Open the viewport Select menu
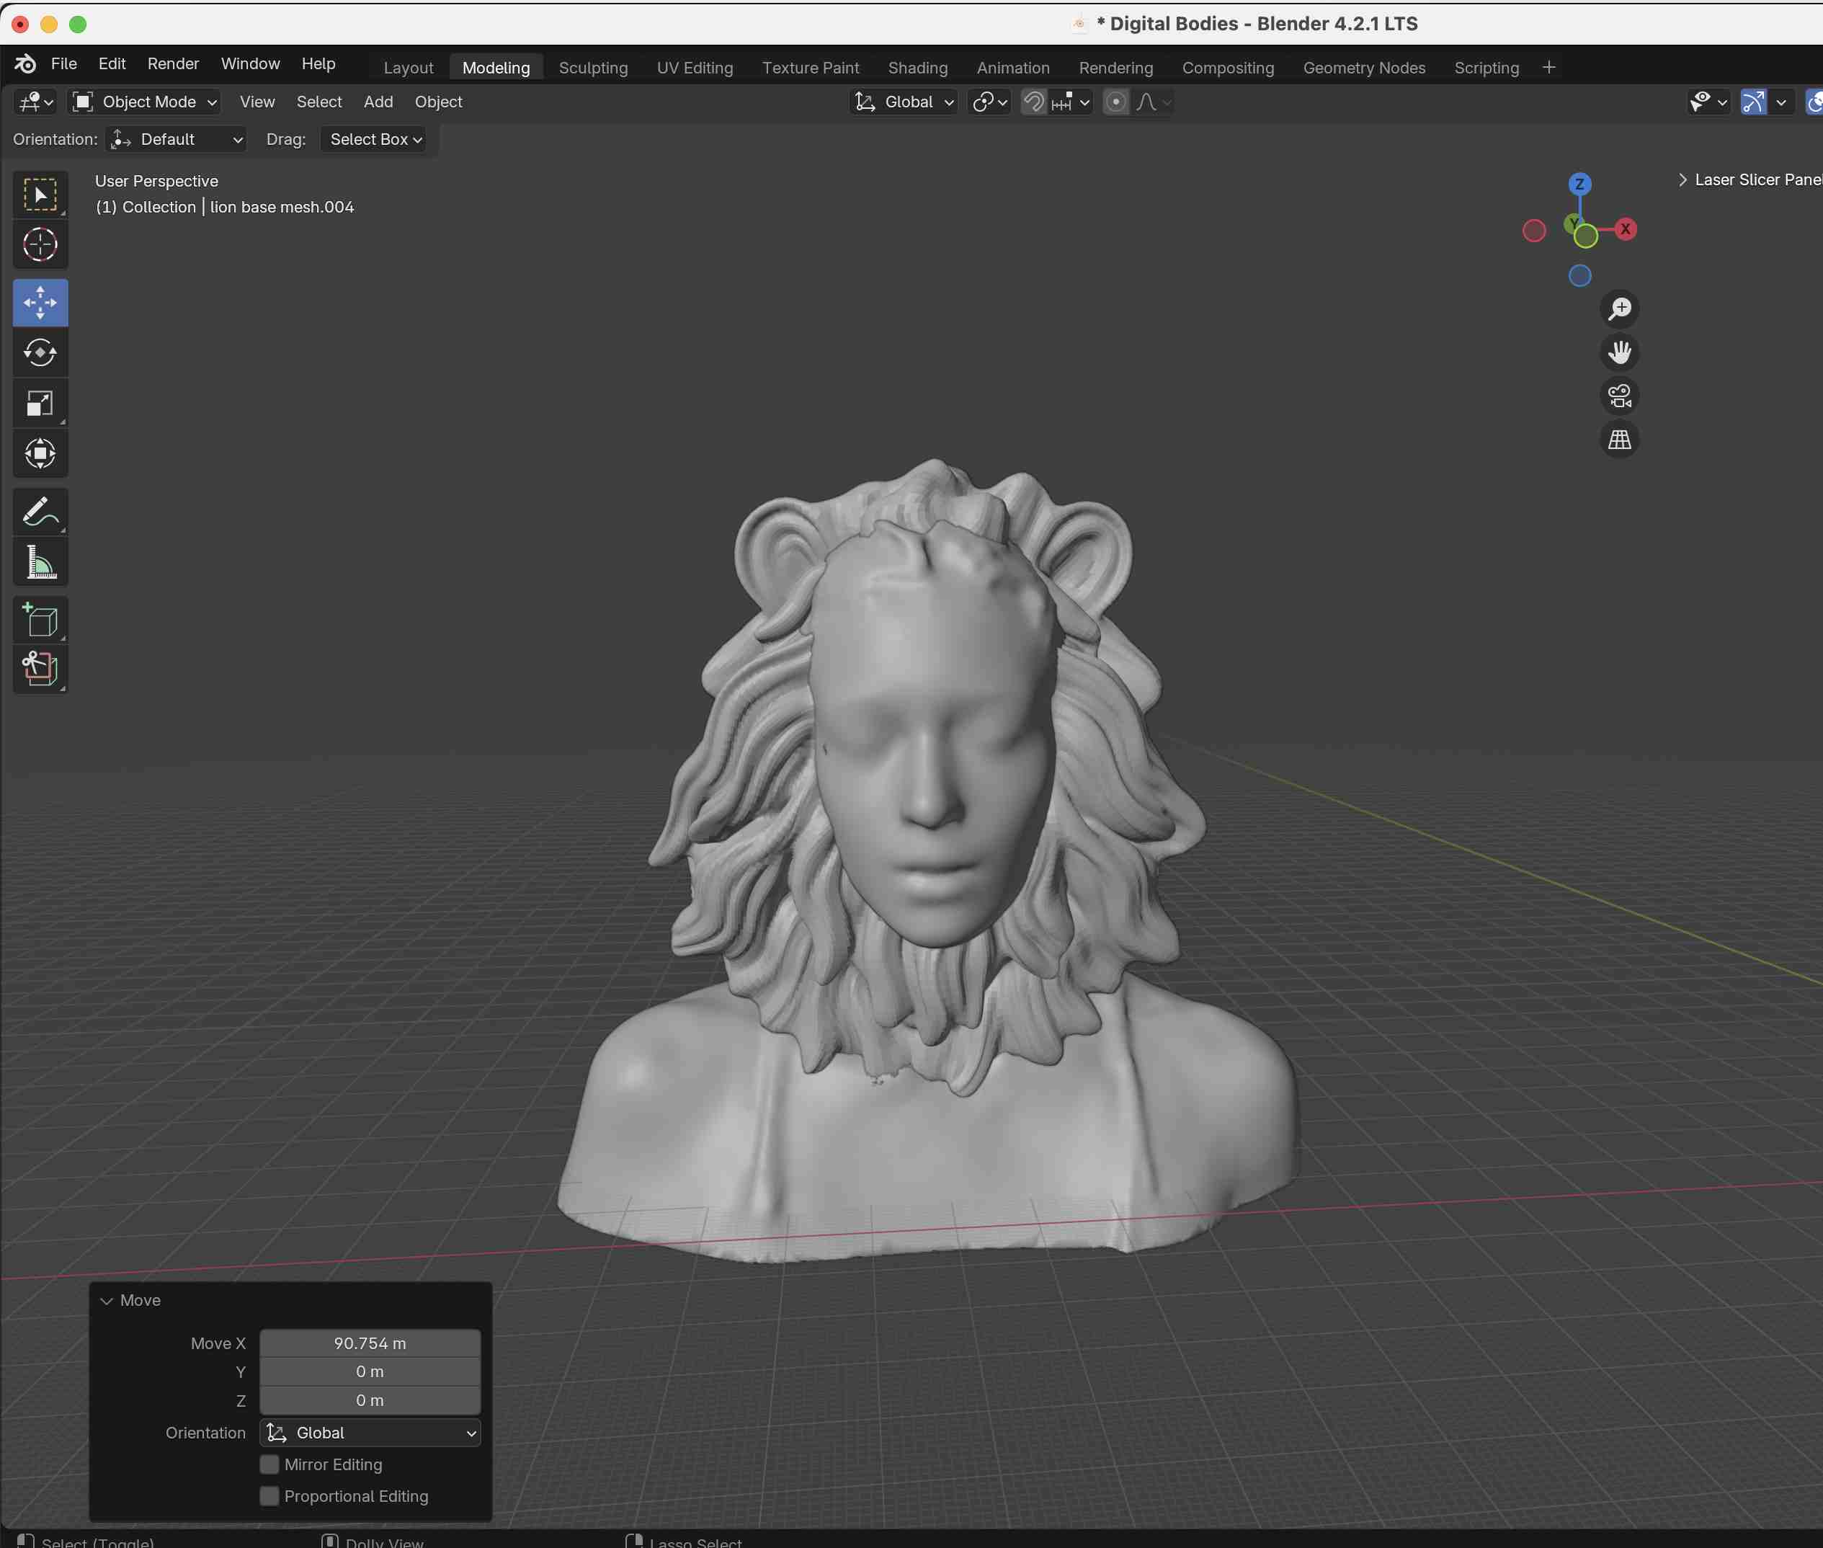 (319, 102)
